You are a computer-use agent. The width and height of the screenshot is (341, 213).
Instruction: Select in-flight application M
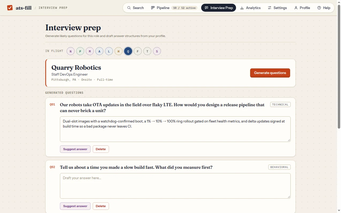(90, 51)
